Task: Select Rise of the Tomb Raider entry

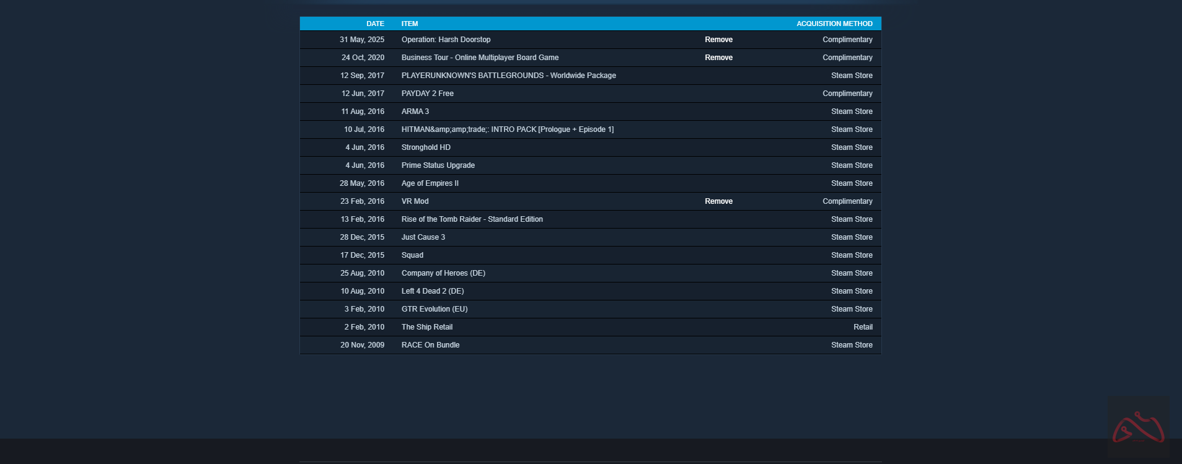Action: point(472,219)
